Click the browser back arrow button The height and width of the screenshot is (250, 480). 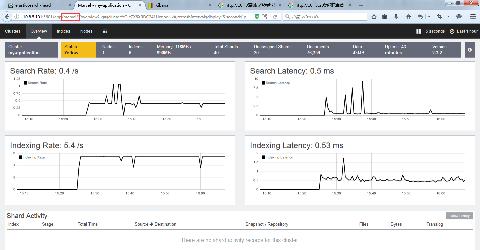[7, 17]
